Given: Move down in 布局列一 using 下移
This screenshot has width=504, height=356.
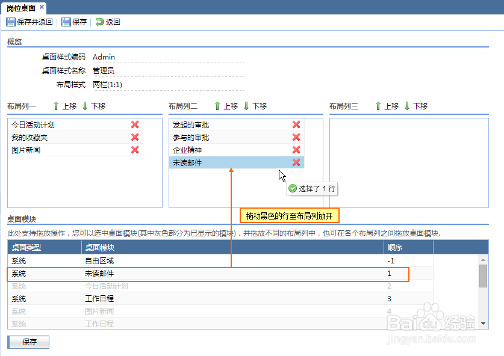Looking at the screenshot, I should 94,106.
